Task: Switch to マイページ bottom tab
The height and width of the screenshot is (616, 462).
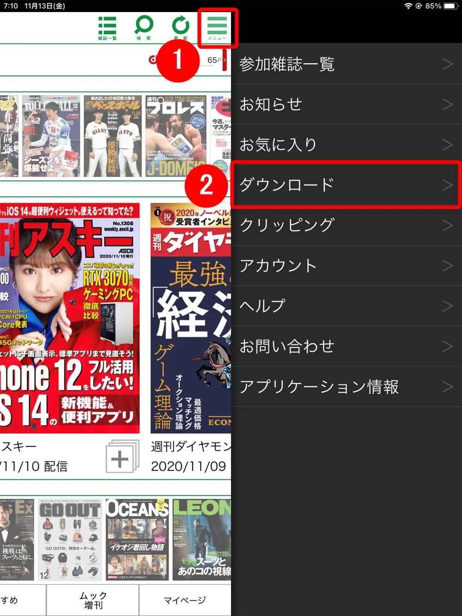Action: [x=185, y=600]
